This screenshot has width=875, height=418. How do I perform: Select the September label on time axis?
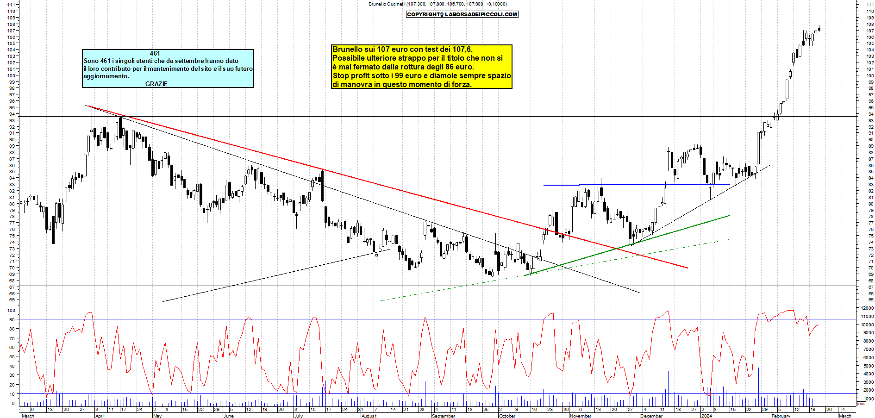click(443, 416)
